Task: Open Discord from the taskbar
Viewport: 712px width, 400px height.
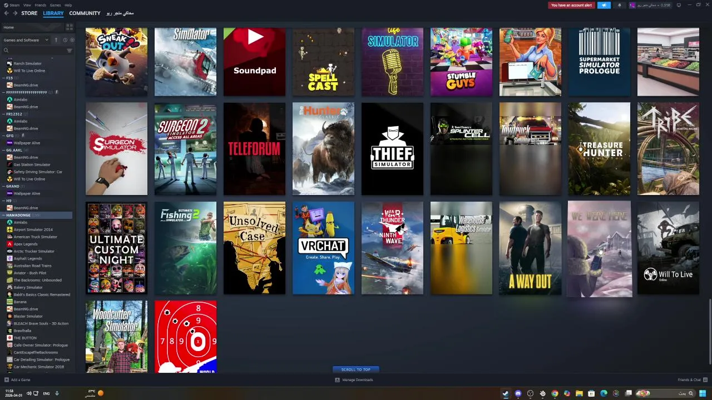Action: coord(518,393)
